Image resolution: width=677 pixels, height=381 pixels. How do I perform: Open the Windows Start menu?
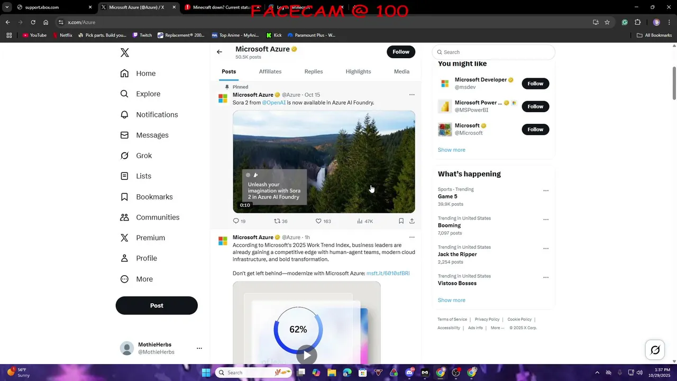(206, 373)
